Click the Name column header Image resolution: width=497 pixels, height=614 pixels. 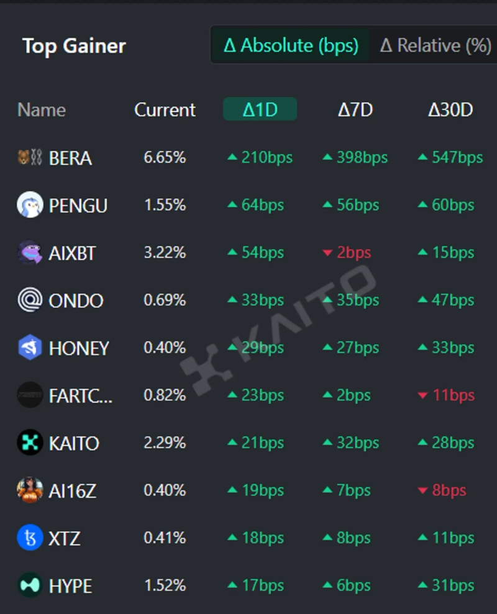coord(42,110)
